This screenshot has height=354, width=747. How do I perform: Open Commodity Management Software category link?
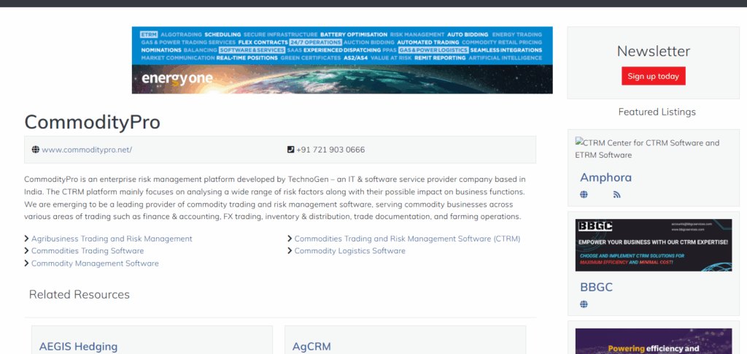96,263
